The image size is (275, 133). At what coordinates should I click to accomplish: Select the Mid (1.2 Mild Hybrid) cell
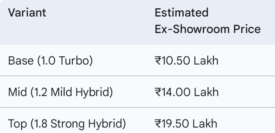(x=60, y=92)
